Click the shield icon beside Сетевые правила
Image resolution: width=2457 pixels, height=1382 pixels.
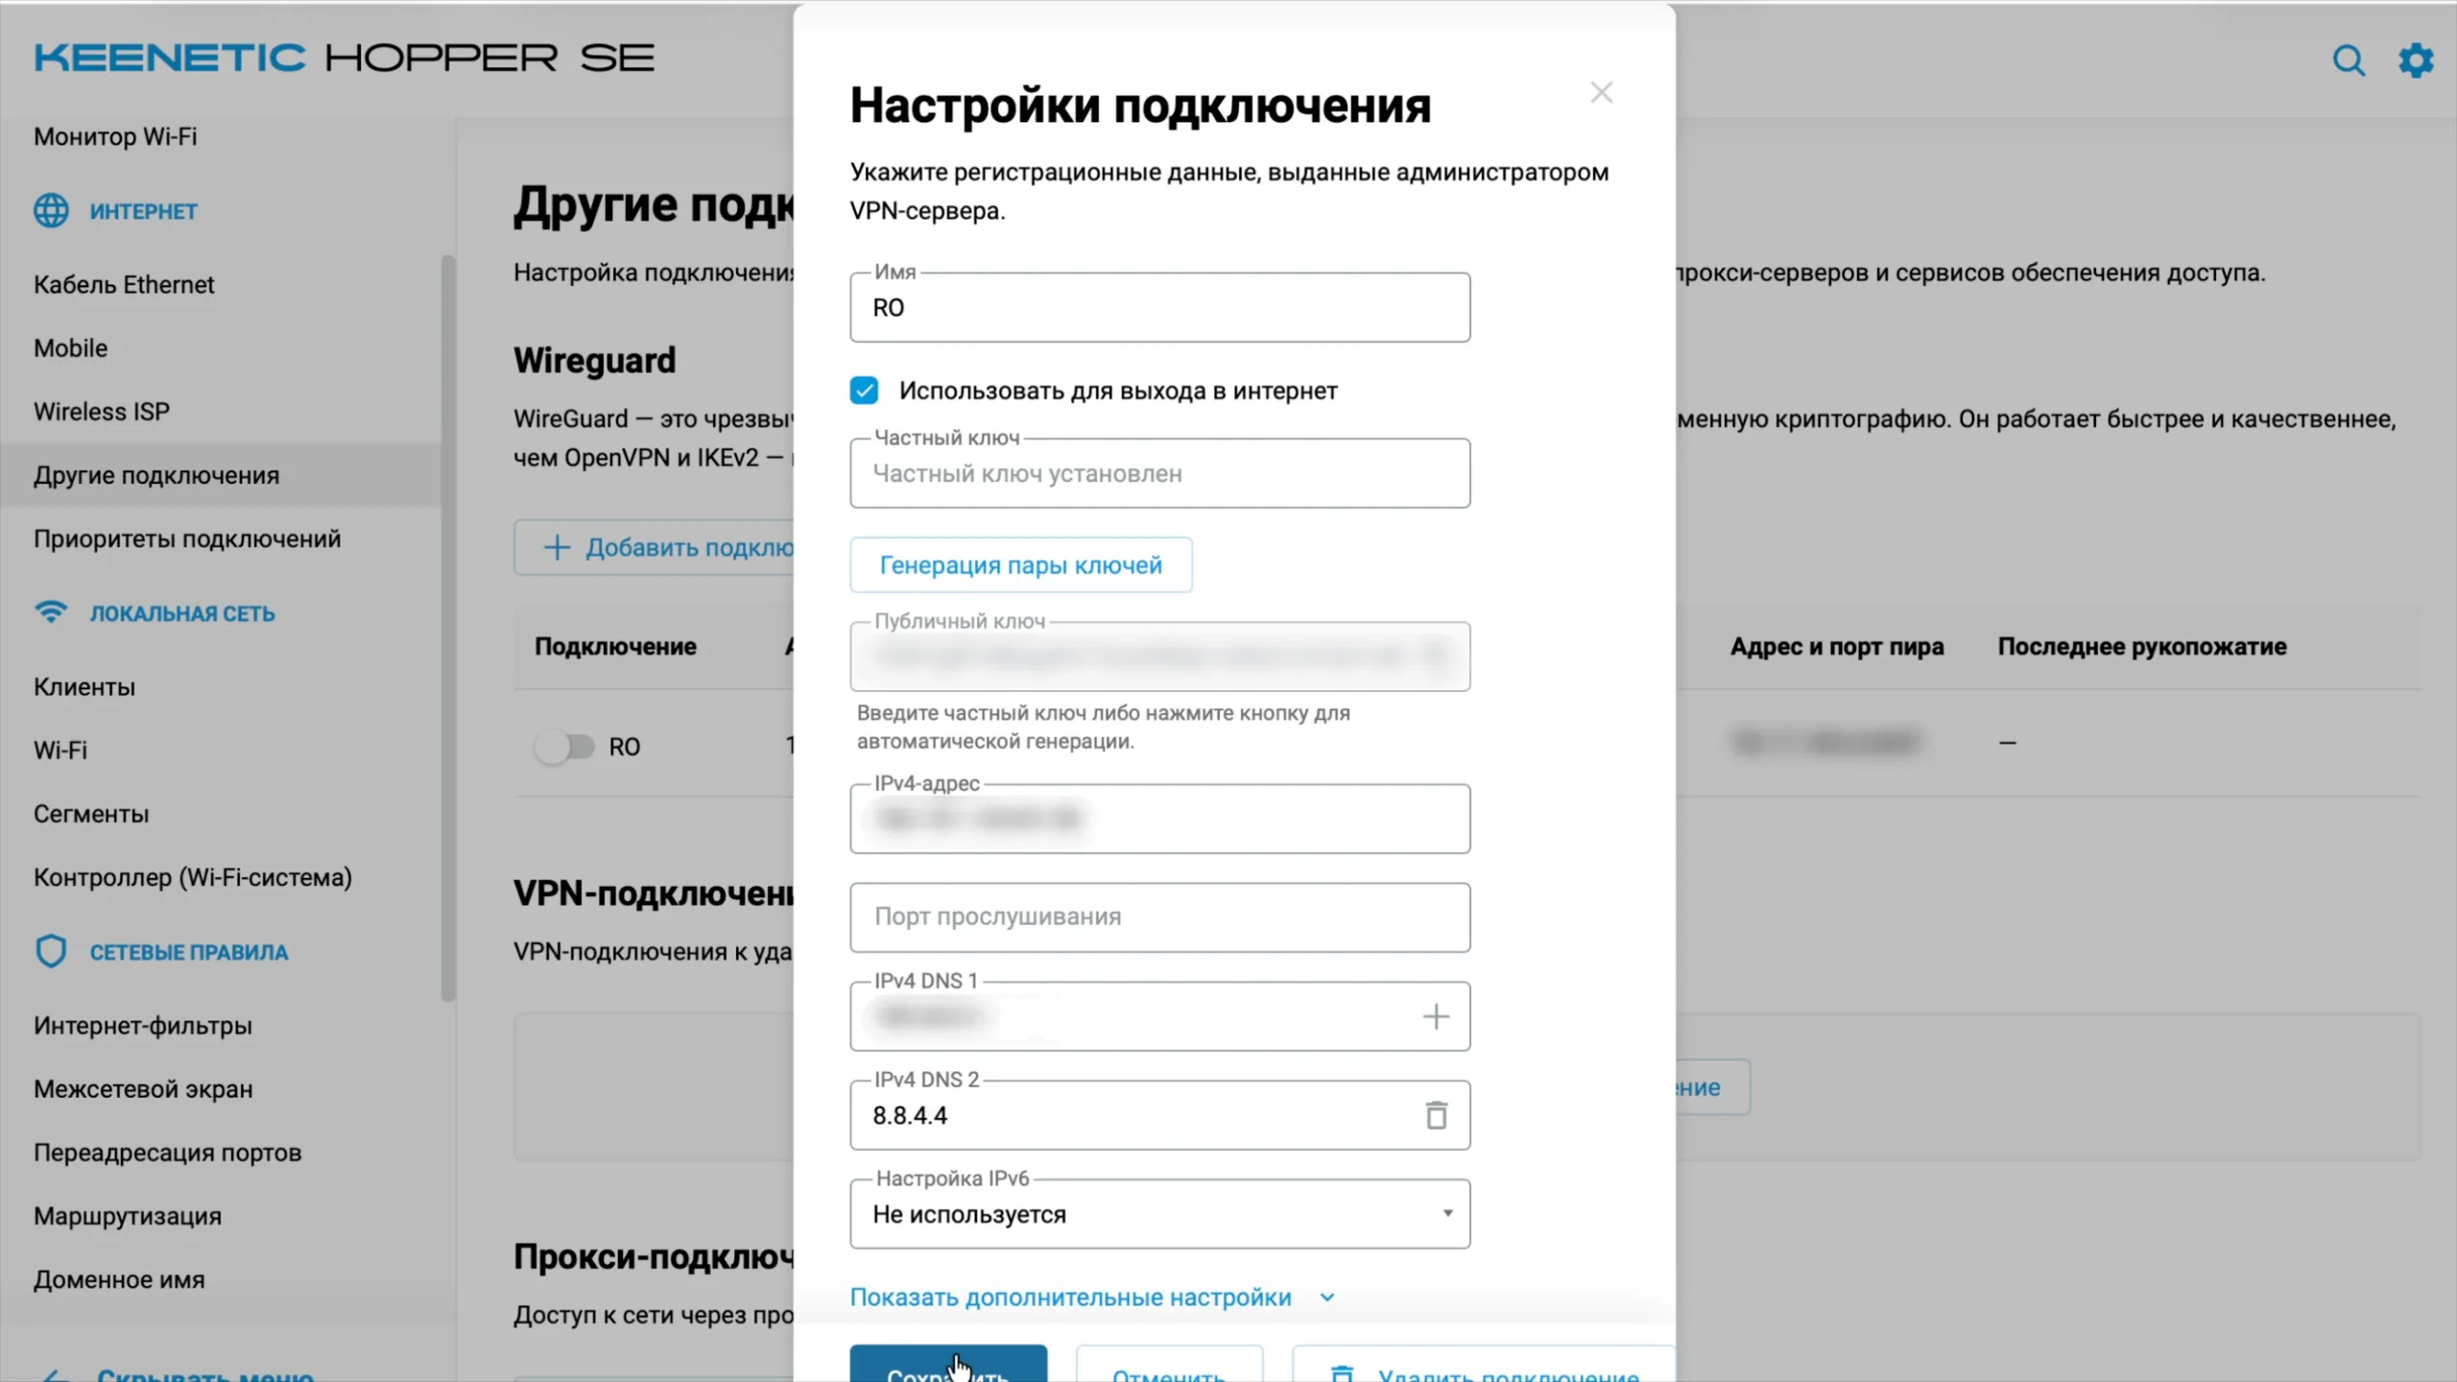click(51, 951)
